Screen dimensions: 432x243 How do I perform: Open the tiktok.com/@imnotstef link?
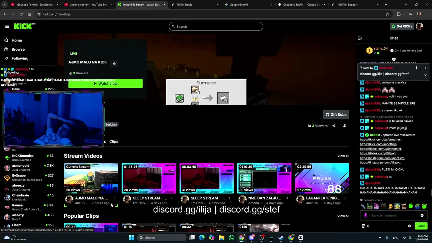[x=381, y=149]
